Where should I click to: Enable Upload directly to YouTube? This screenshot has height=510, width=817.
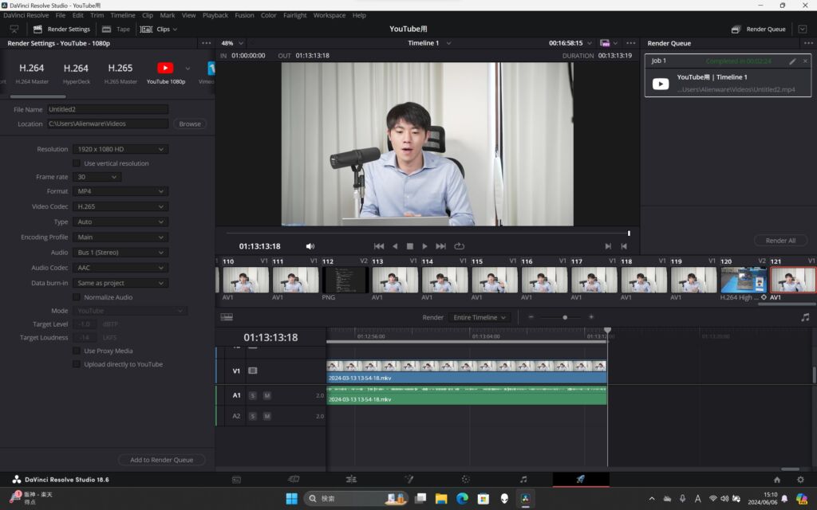(77, 364)
